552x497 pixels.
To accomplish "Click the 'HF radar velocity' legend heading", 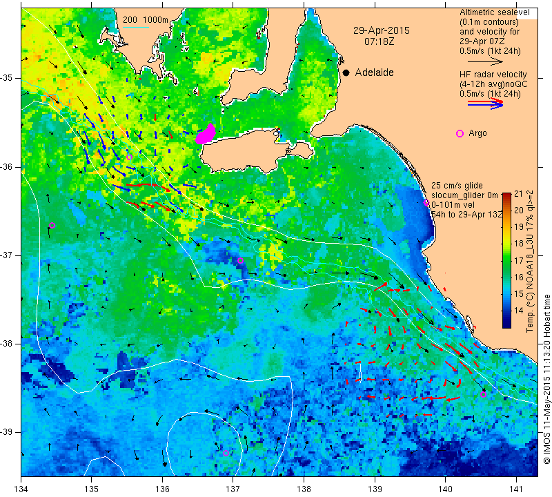I will click(493, 75).
